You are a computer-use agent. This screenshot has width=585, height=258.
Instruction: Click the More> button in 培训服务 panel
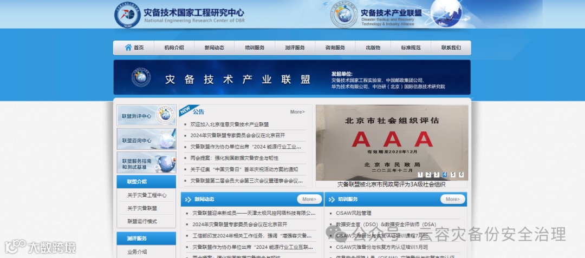coord(453,199)
